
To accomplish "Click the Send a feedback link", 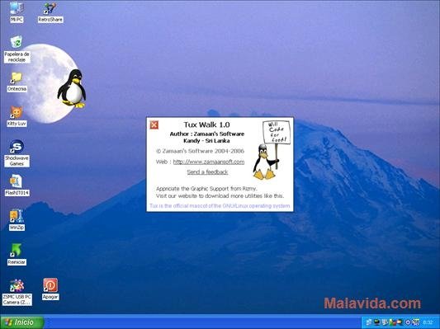I will pyautogui.click(x=207, y=172).
